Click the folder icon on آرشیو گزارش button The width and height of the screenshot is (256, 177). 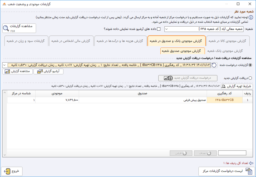(40, 72)
